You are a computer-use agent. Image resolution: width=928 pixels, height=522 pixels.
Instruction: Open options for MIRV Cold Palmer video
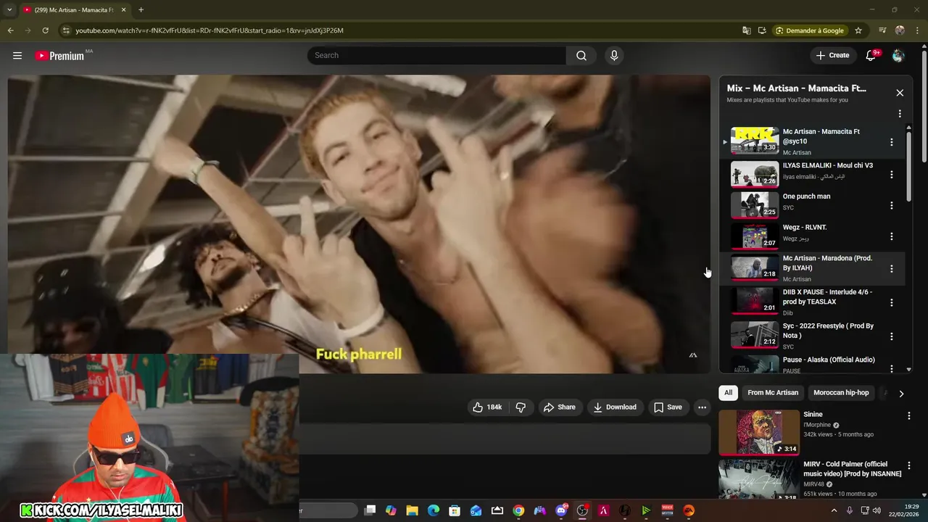[x=908, y=465]
